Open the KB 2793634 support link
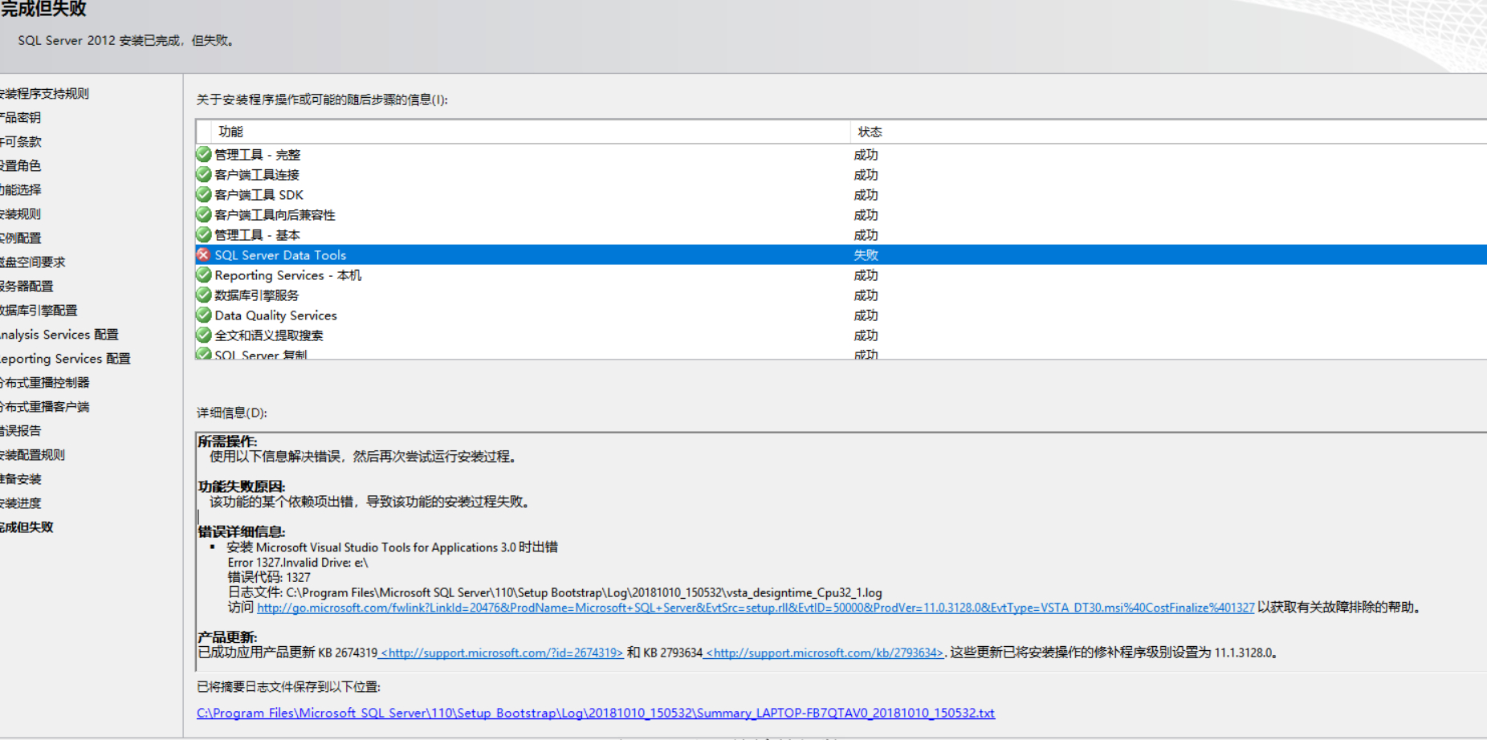The height and width of the screenshot is (740, 1487). click(824, 653)
